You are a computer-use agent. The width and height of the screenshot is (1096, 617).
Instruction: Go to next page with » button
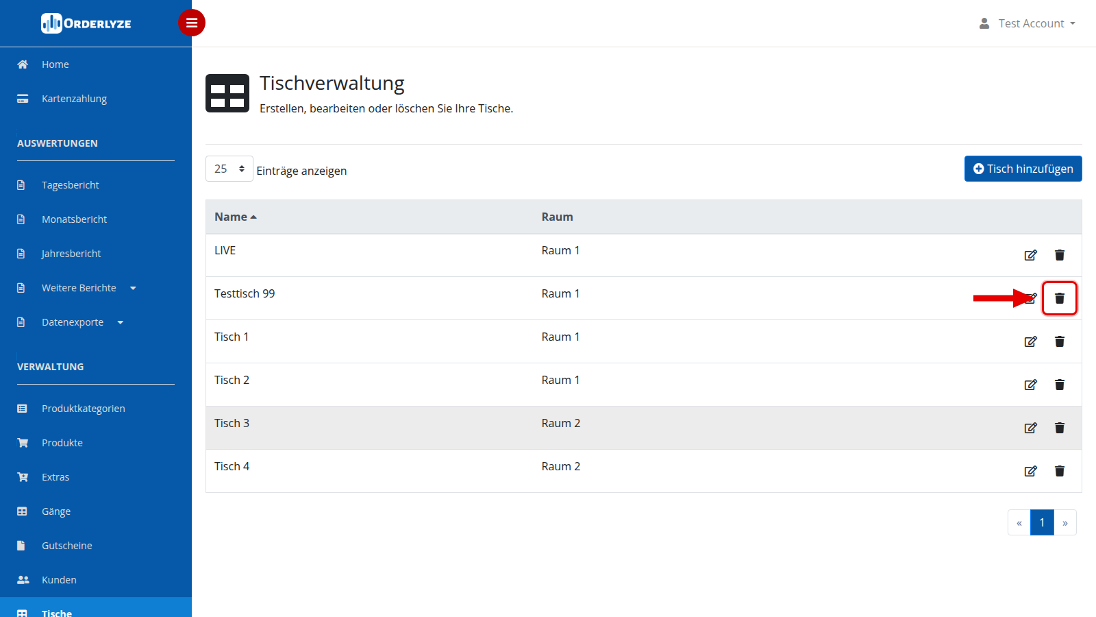tap(1065, 522)
